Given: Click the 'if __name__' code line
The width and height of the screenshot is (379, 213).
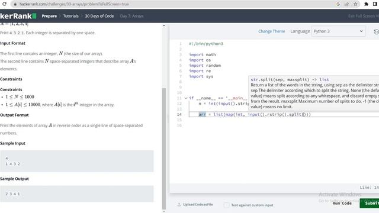Looking at the screenshot, I should click(217, 98).
